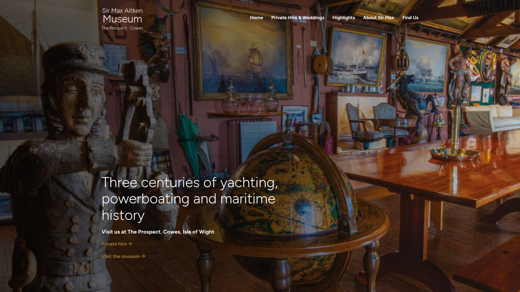Click the arrow icon beside Private hire
Viewport: 520px width, 292px height.
(x=130, y=244)
